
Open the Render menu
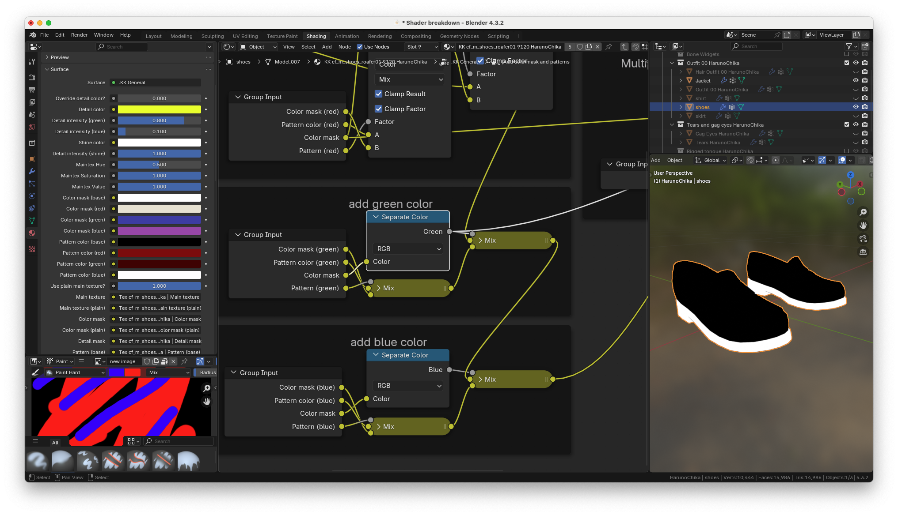[79, 35]
